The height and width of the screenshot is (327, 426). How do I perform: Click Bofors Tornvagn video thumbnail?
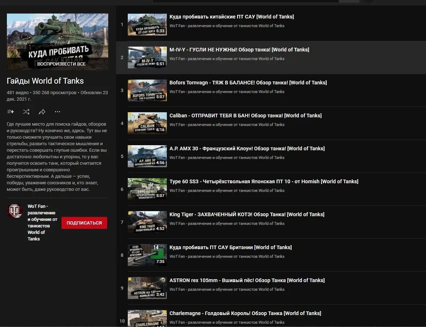point(147,91)
